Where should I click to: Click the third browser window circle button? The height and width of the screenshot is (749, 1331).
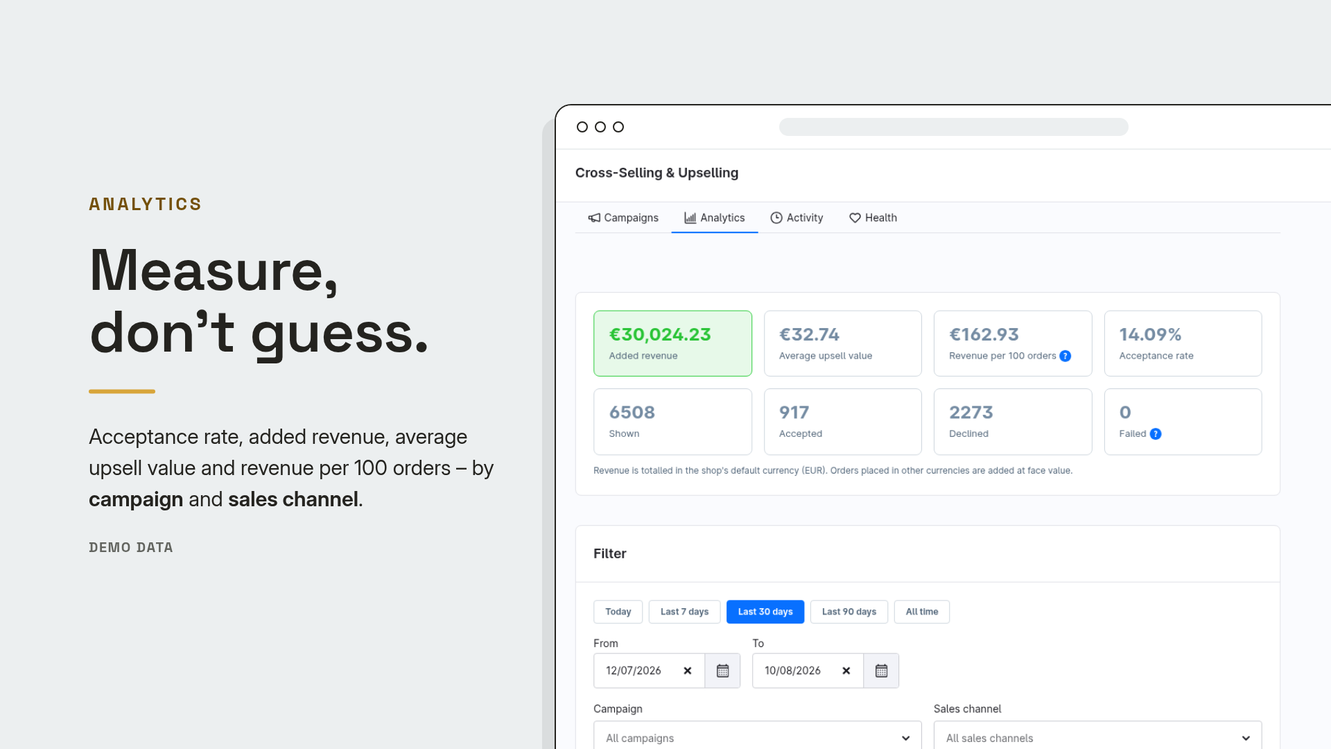[618, 127]
